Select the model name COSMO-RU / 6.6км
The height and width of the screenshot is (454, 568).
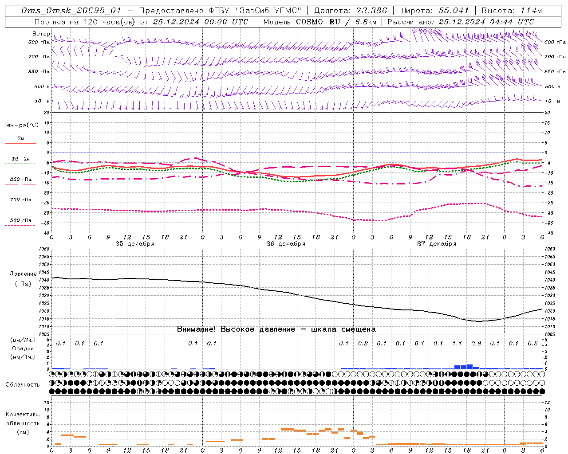tap(336, 22)
